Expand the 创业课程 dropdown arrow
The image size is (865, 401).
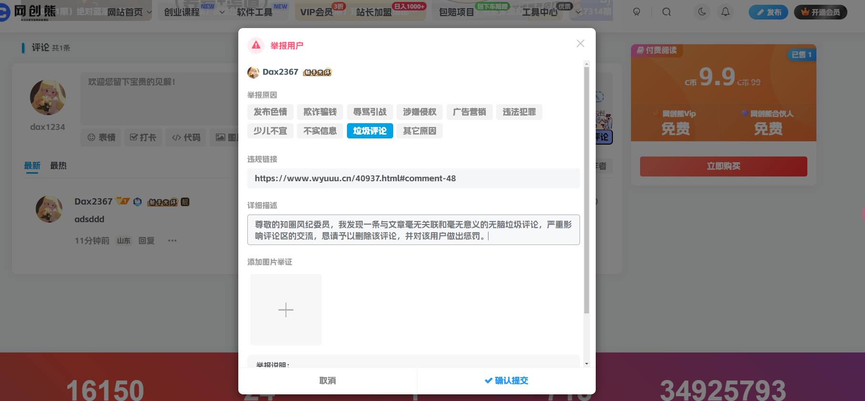point(222,12)
